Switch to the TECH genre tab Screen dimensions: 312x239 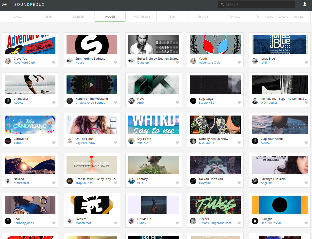172,17
